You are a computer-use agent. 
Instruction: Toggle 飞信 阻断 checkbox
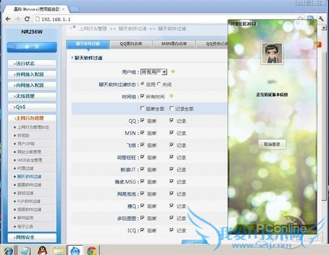click(142, 145)
